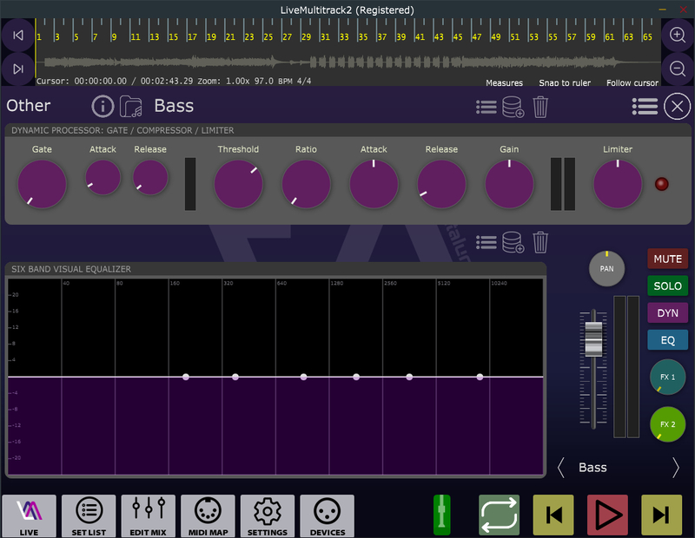The image size is (695, 538).
Task: Click the gate Release knob
Action: 150,178
